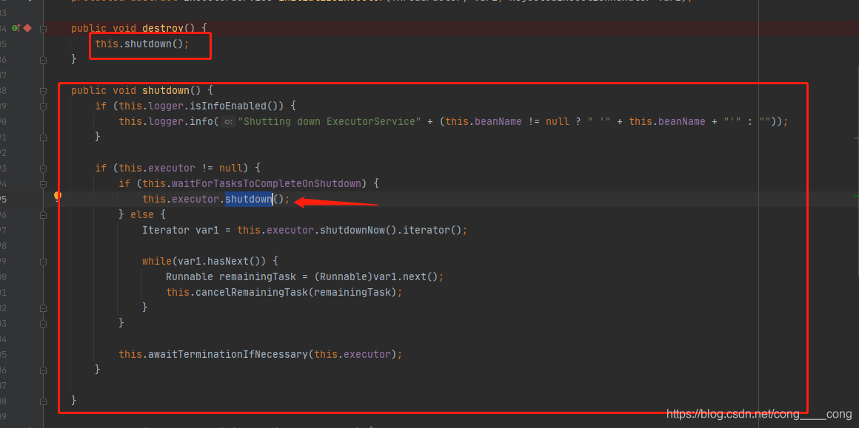This screenshot has height=428, width=859.
Task: Click the highlighted shutdown word in the editor
Action: [248, 198]
